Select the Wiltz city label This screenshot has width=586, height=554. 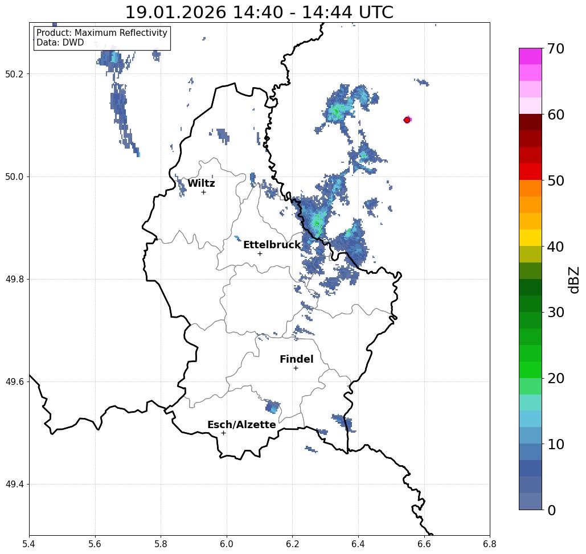click(201, 183)
